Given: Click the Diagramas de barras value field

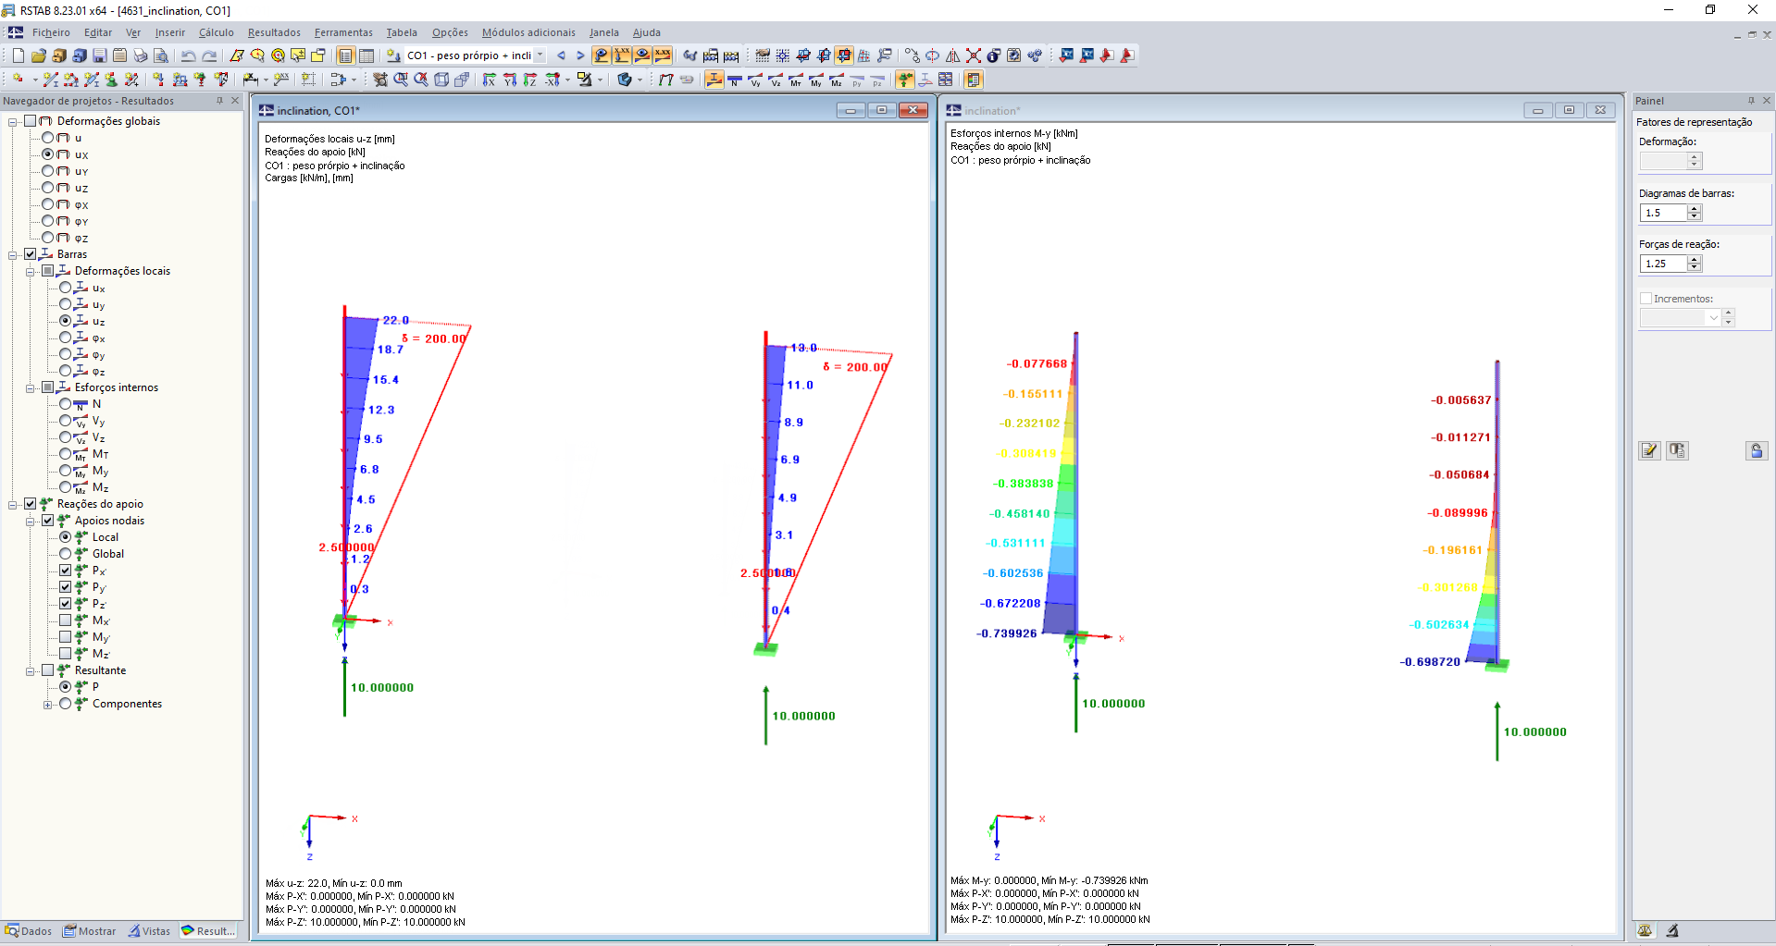Looking at the screenshot, I should [x=1664, y=213].
